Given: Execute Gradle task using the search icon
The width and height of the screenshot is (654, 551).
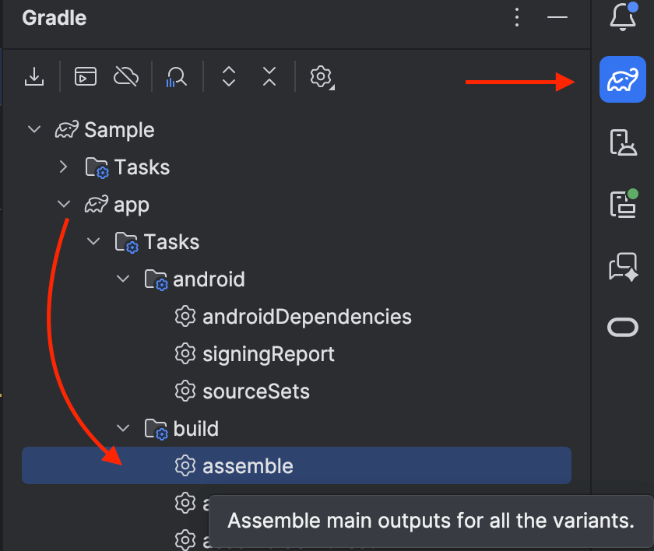Looking at the screenshot, I should click(177, 76).
